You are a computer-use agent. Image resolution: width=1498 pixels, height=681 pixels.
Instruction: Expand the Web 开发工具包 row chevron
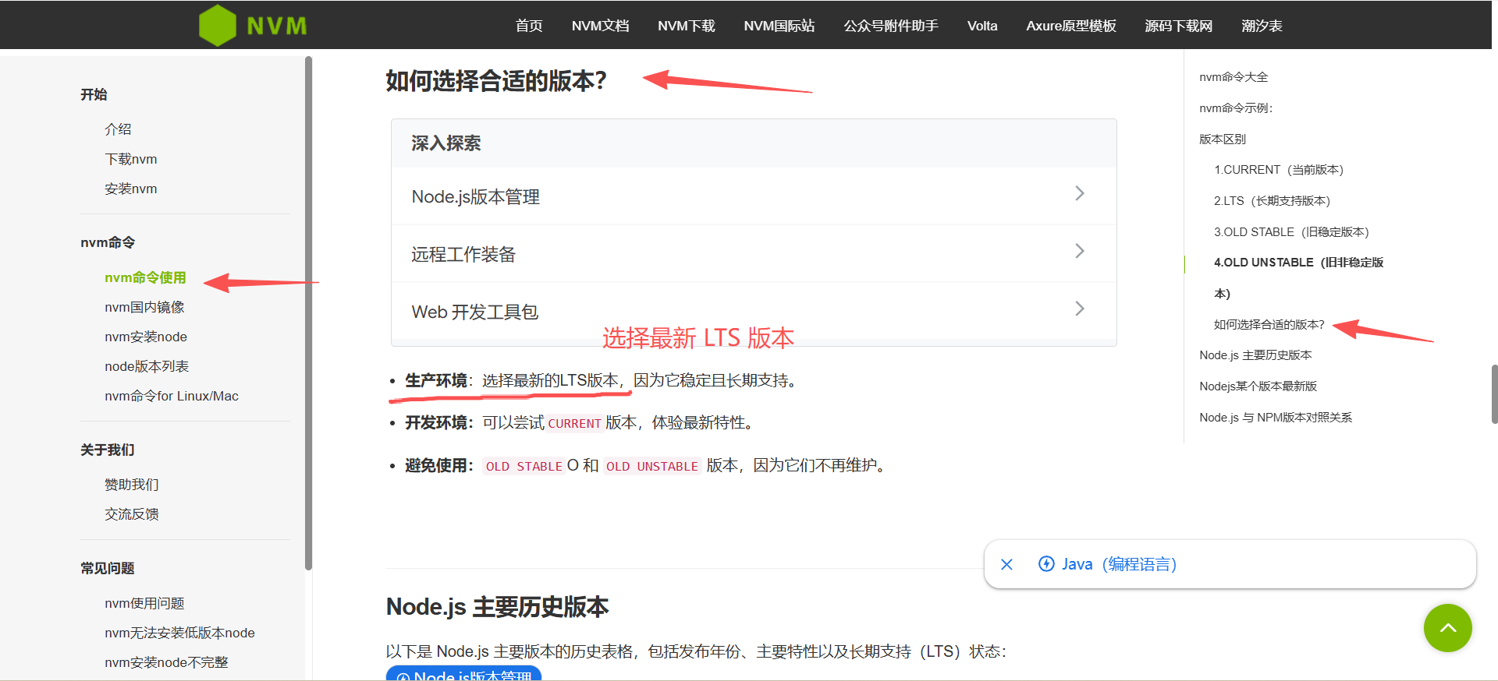pos(1080,309)
